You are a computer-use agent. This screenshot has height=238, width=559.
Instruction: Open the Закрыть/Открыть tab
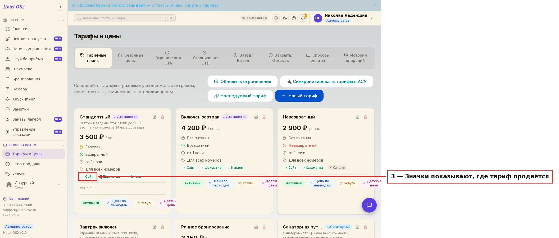[x=281, y=58]
